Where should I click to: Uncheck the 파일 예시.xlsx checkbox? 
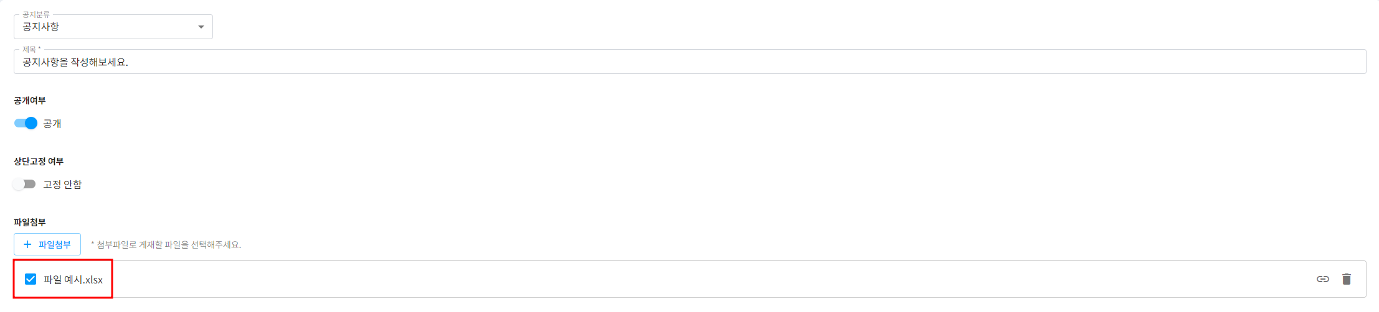(x=31, y=279)
